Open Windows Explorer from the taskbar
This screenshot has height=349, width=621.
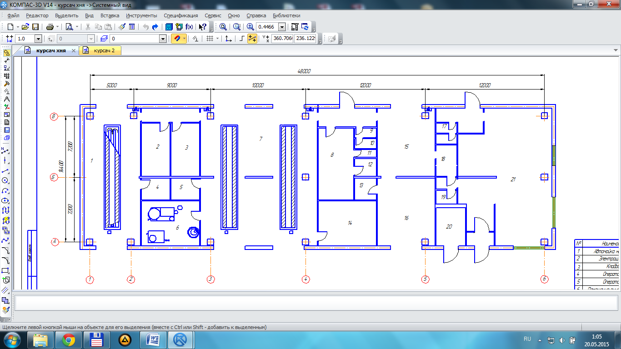click(x=40, y=340)
